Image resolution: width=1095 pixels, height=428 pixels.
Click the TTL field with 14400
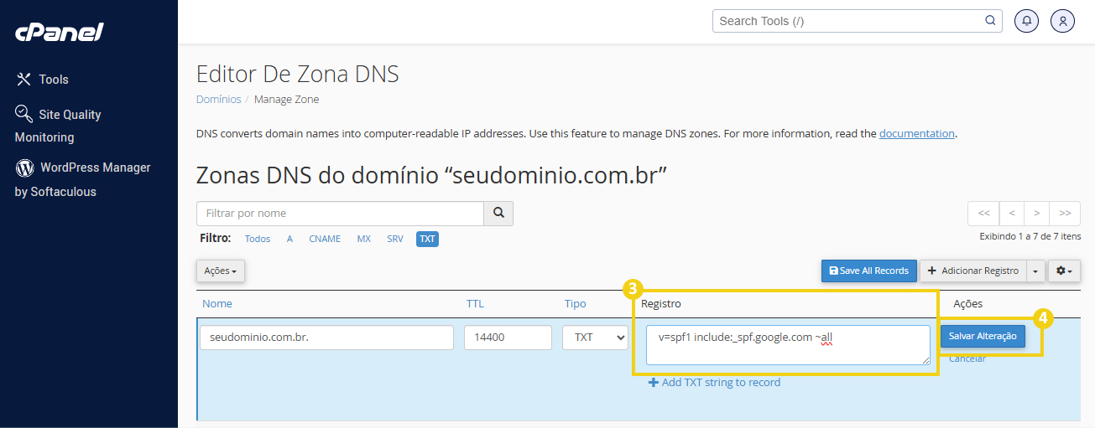[507, 338]
